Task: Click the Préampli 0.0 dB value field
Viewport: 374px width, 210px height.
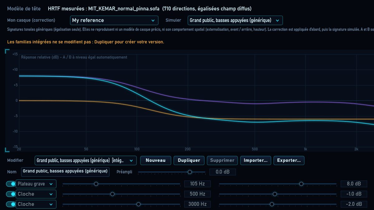Action: coord(223,172)
